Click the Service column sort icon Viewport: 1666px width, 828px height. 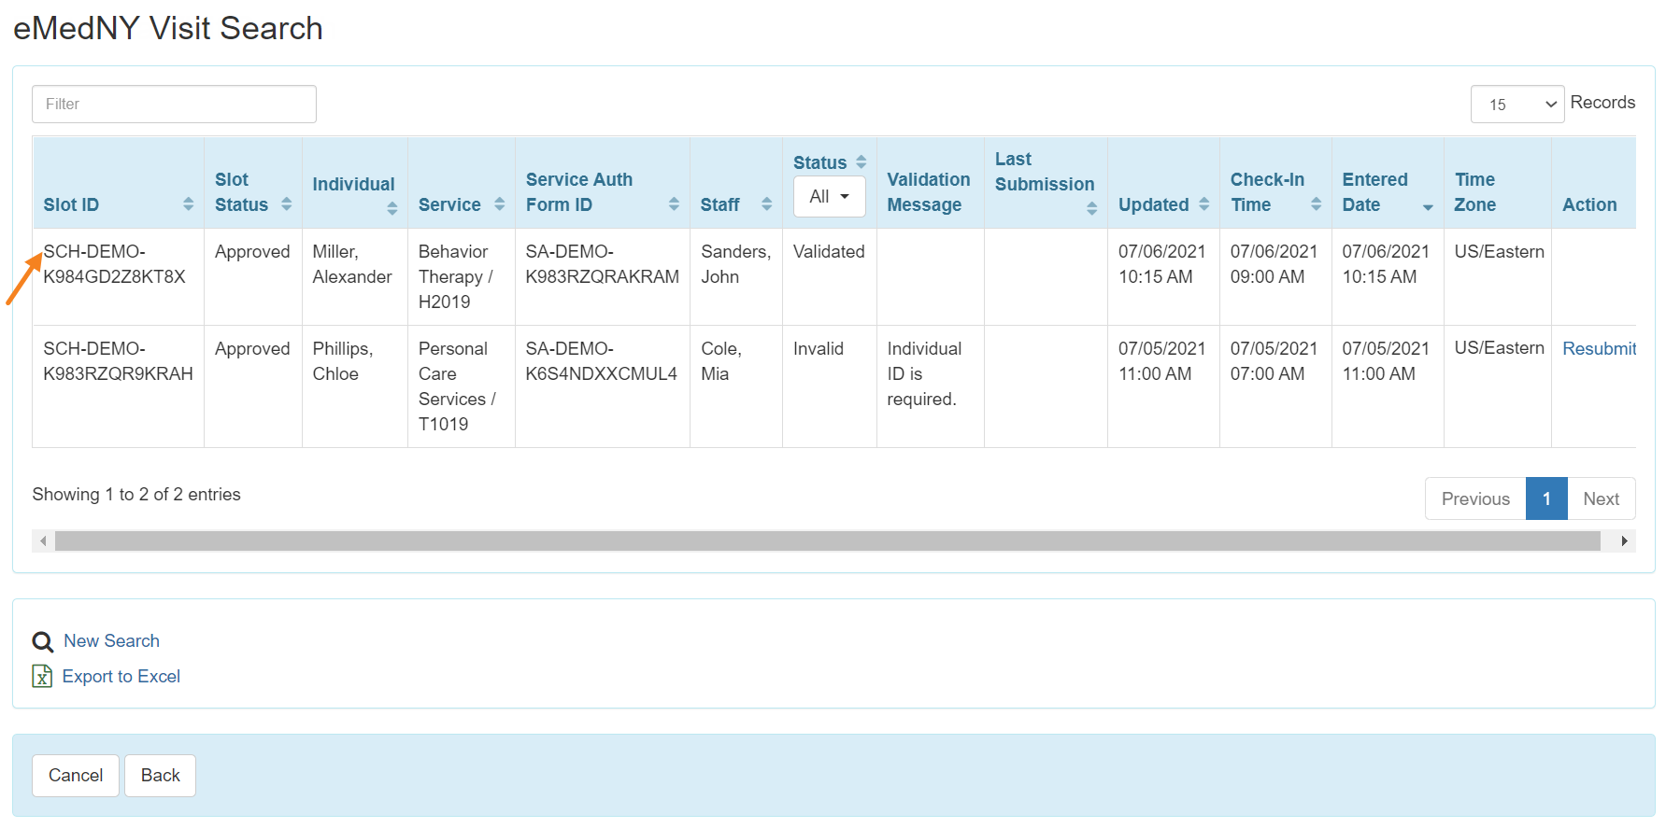tap(499, 204)
